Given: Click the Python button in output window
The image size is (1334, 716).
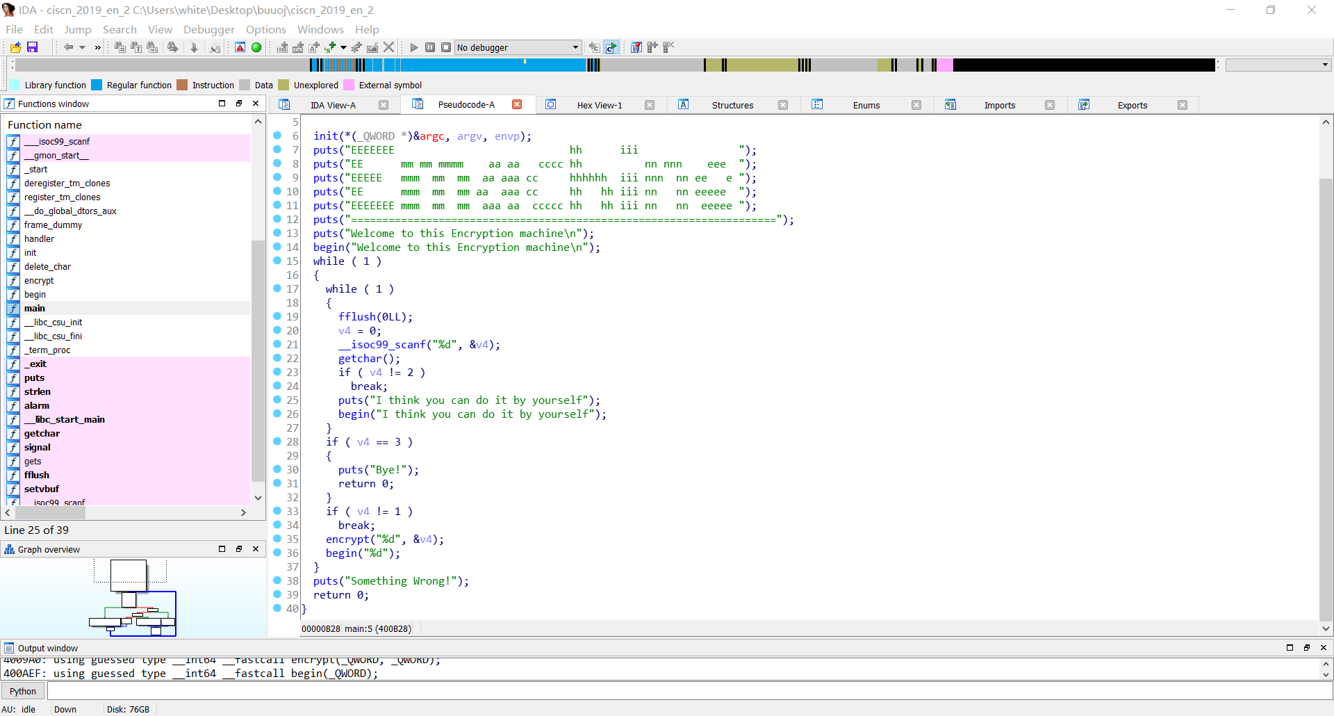Looking at the screenshot, I should click(x=23, y=691).
